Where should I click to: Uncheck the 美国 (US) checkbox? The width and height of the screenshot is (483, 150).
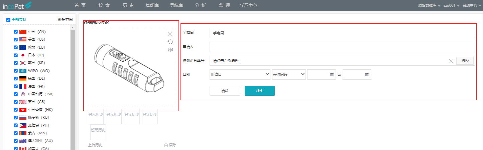coord(16,40)
